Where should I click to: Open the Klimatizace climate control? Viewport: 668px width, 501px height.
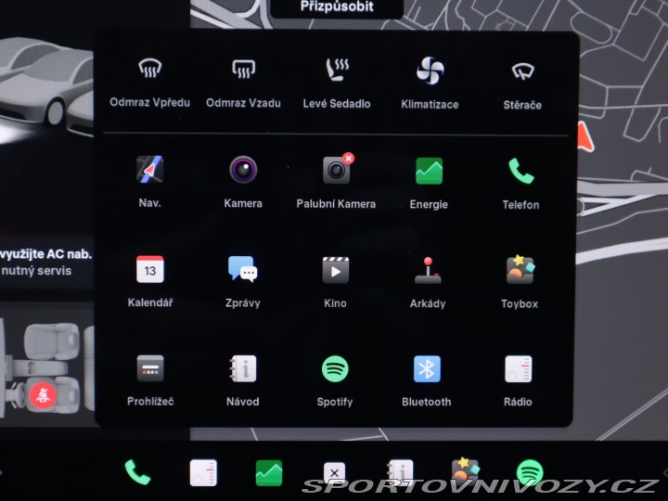pos(430,71)
